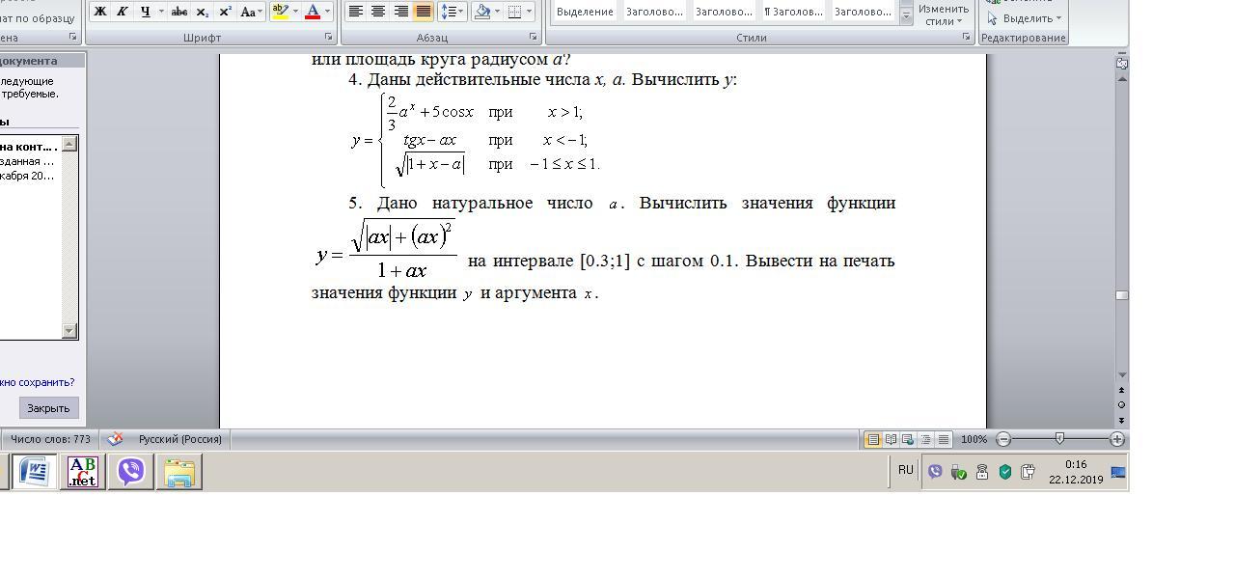Image resolution: width=1235 pixels, height=579 pixels.
Task: Center align the paragraph
Action: (x=378, y=12)
